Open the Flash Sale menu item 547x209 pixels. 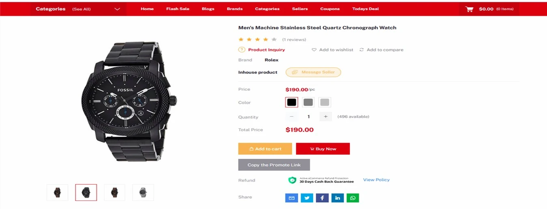(x=178, y=9)
